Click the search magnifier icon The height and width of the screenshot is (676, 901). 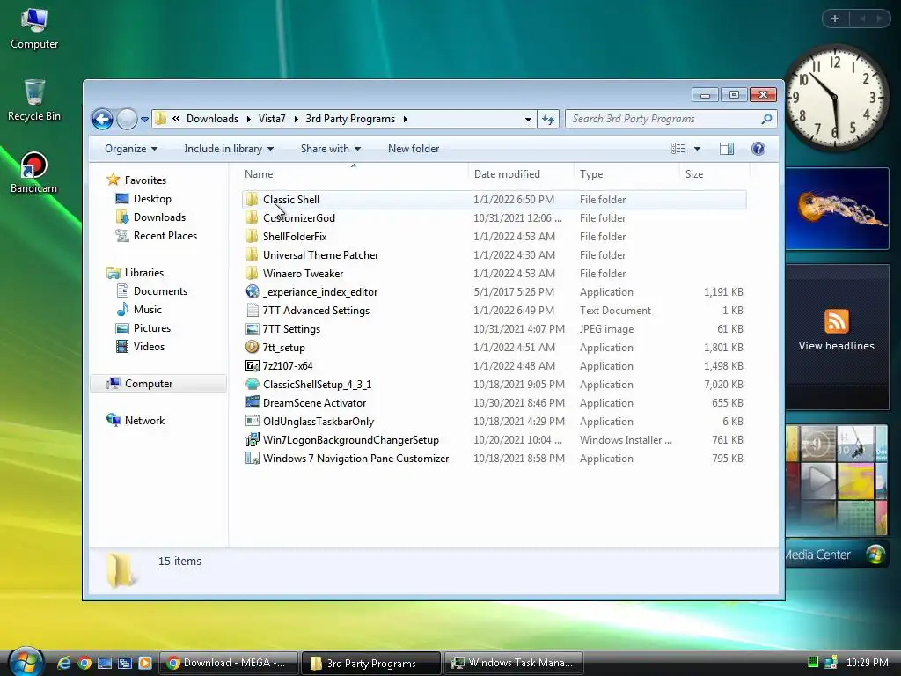click(766, 119)
